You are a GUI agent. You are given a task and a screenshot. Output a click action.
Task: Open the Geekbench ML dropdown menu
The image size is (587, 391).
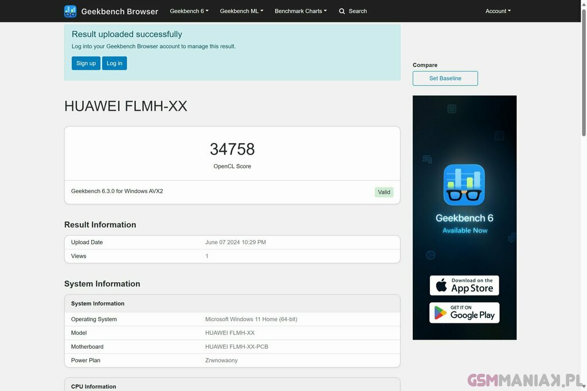coord(241,11)
